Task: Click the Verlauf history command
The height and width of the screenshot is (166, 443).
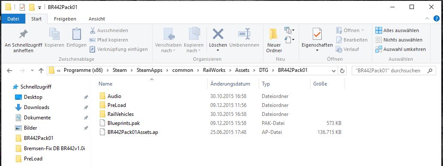Action: [x=347, y=49]
